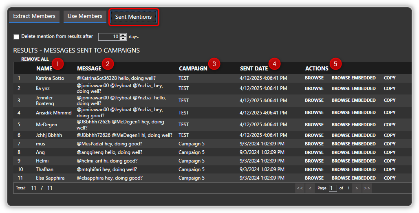Click Remove All to clear results
Image resolution: width=419 pixels, height=213 pixels.
click(x=35, y=59)
